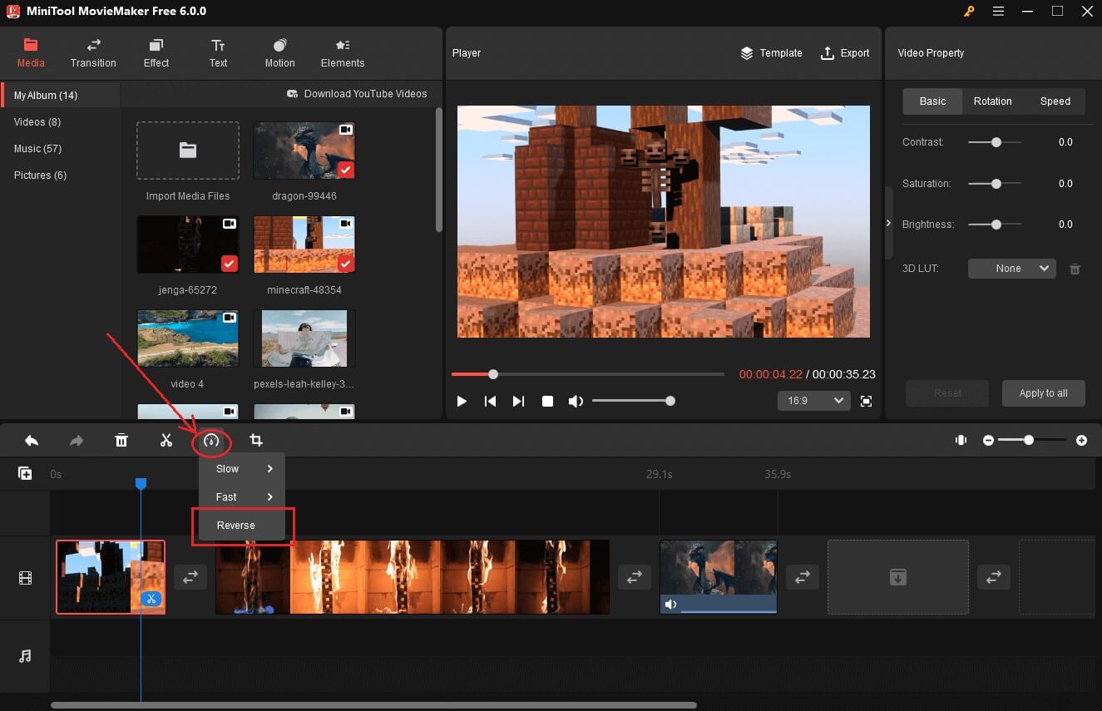Screen dimensions: 1102x711
Task: Select Pictures (6) category
Action: tap(40, 175)
